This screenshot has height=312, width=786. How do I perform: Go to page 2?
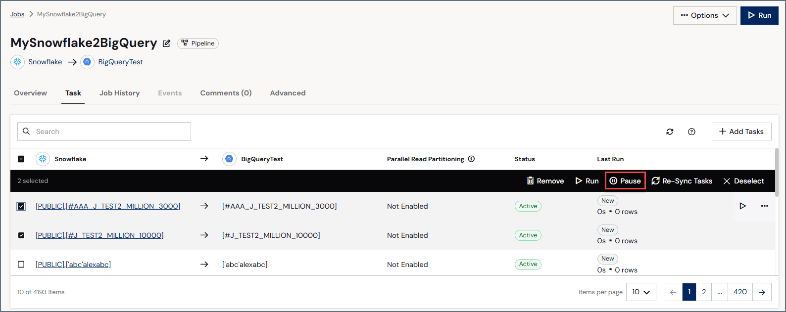[x=704, y=292]
